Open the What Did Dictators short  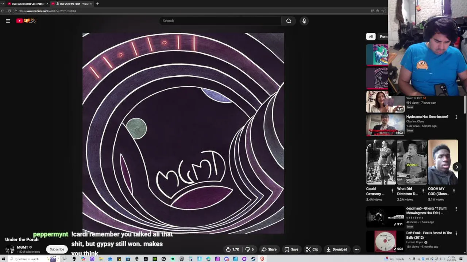click(x=412, y=162)
